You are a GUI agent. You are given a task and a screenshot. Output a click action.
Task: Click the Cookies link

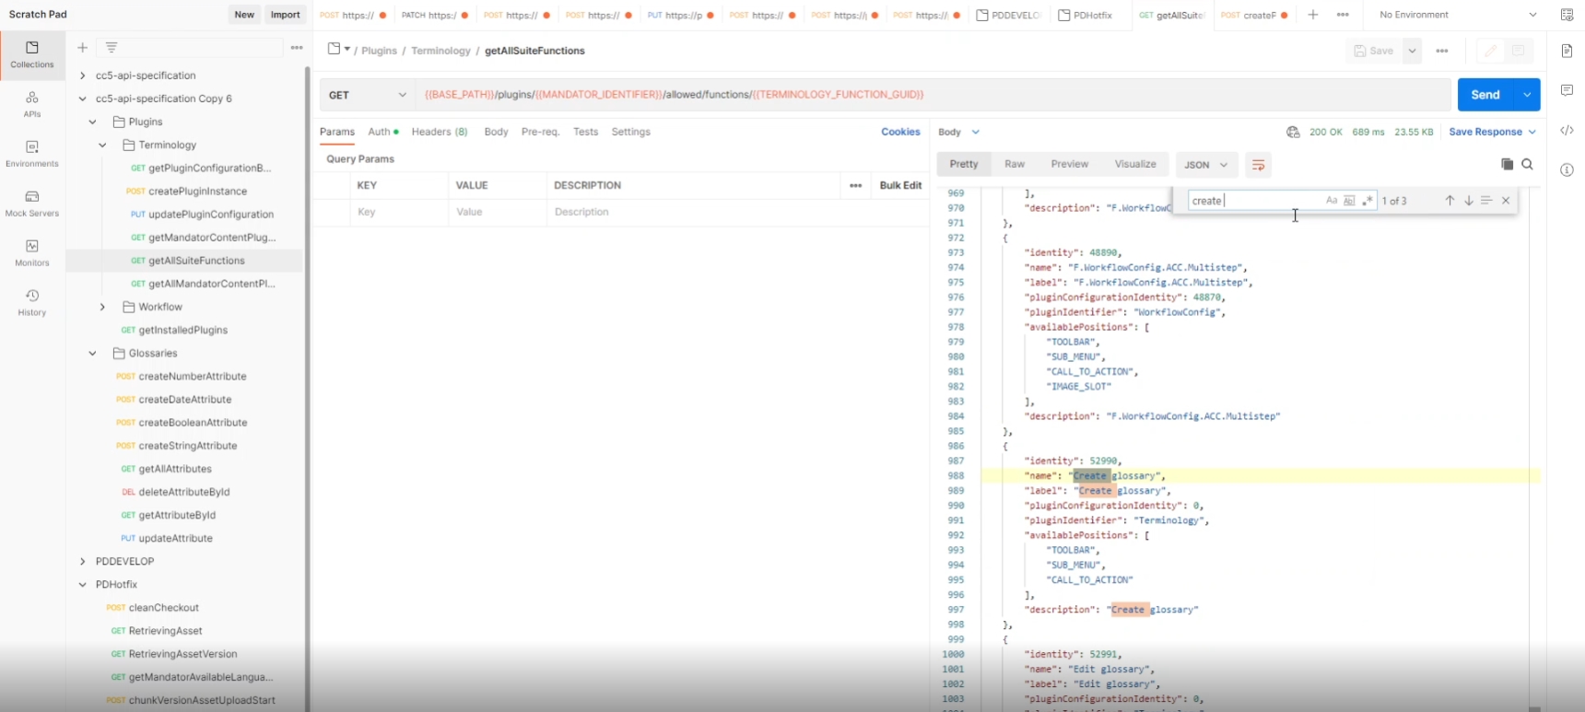tap(899, 132)
